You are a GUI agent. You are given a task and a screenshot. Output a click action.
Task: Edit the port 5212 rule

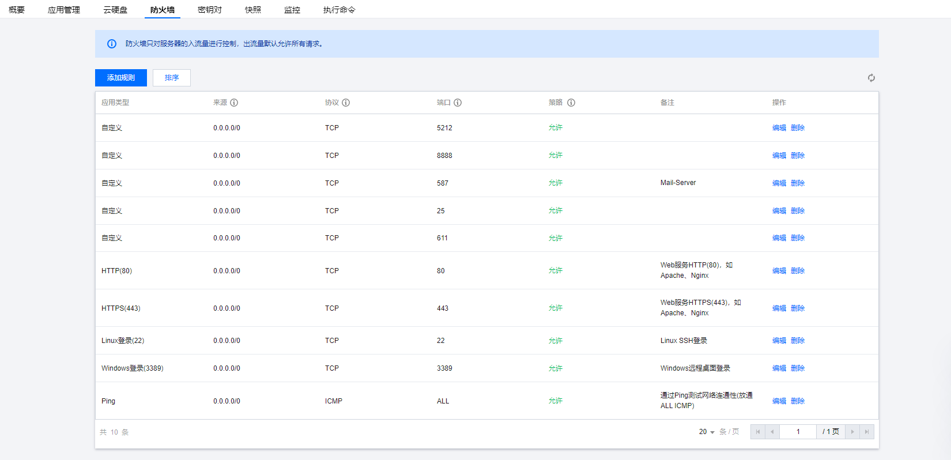point(779,128)
